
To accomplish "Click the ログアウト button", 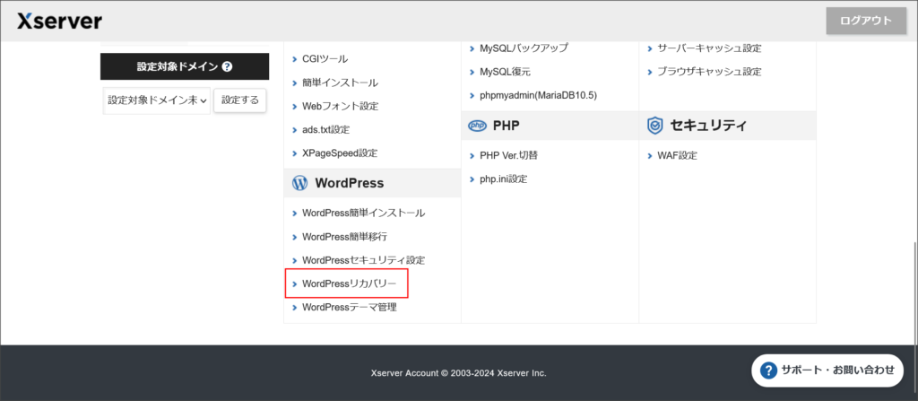I will tap(866, 22).
